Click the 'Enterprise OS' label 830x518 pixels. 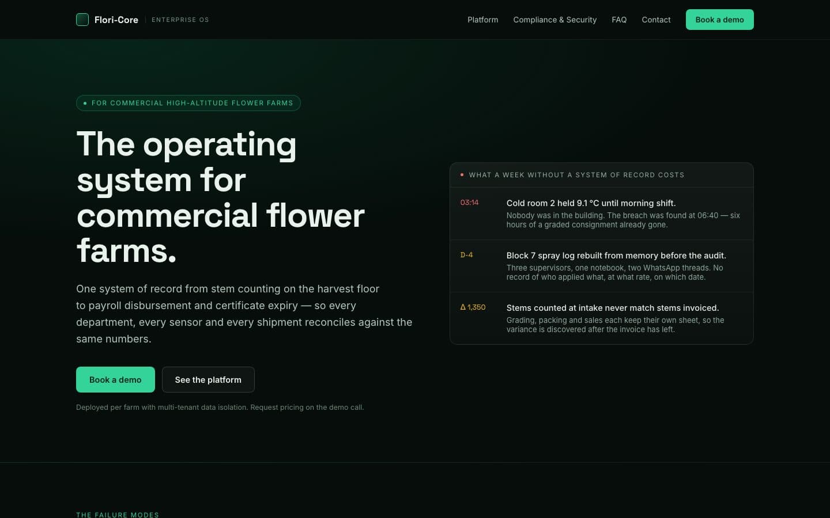(180, 20)
